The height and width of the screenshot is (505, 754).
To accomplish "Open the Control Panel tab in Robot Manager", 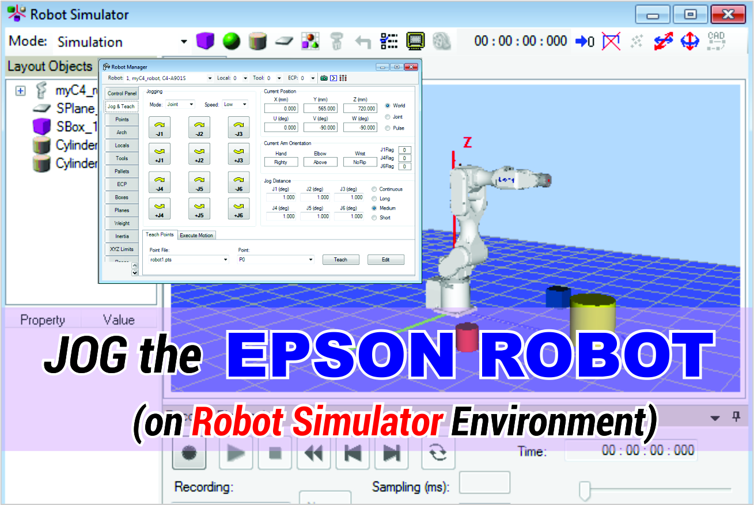I will pos(122,93).
